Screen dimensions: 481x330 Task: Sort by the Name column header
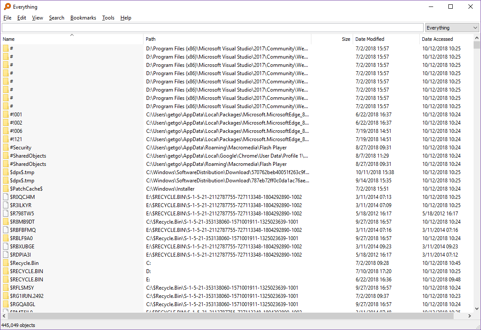[72, 39]
